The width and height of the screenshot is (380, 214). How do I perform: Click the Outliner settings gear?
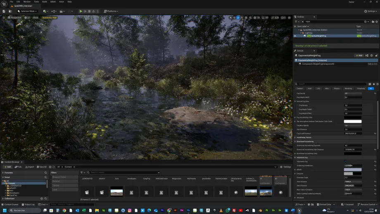[x=377, y=21]
